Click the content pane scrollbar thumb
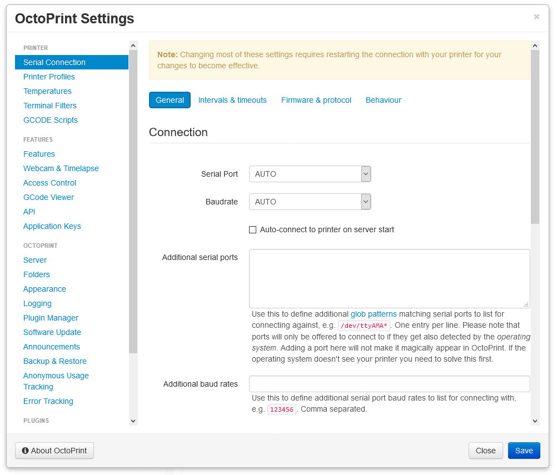This screenshot has width=557, height=475. tap(535, 137)
